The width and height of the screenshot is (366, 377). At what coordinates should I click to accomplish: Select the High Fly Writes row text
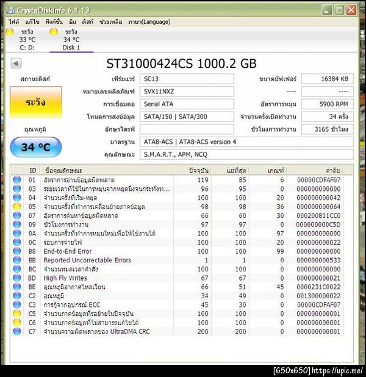pos(65,278)
